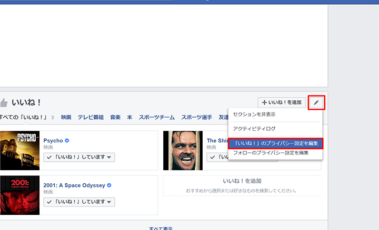
Task: Open the 音楽 tab
Action: coord(115,117)
